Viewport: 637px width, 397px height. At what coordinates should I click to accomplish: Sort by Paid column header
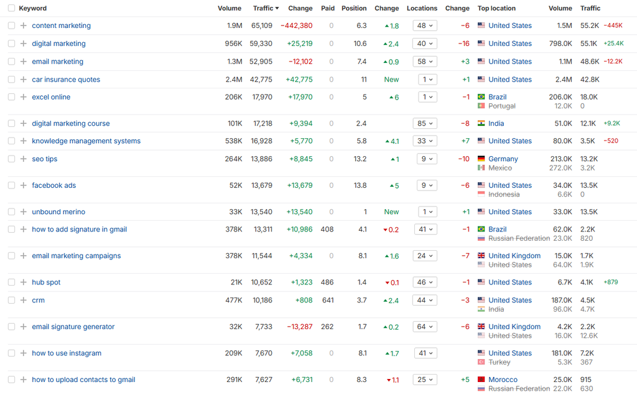point(327,8)
